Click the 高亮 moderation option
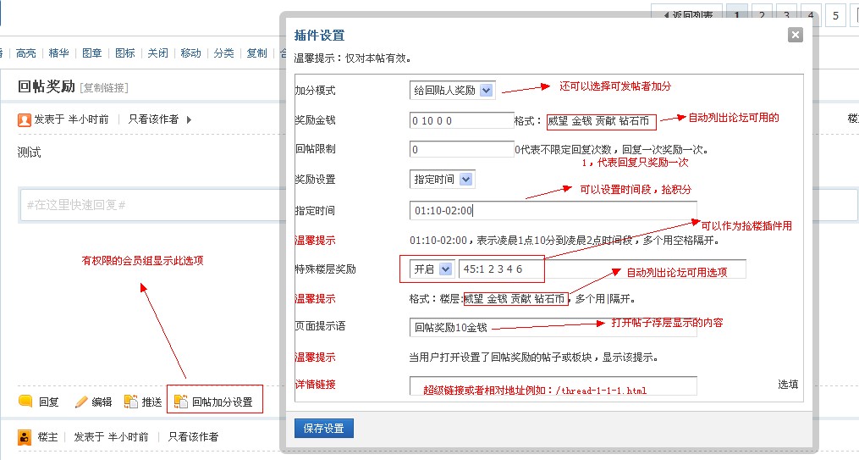 pyautogui.click(x=25, y=53)
